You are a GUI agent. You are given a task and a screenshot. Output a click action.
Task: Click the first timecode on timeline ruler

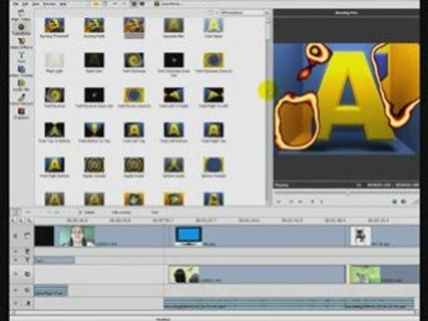pyautogui.click(x=77, y=220)
